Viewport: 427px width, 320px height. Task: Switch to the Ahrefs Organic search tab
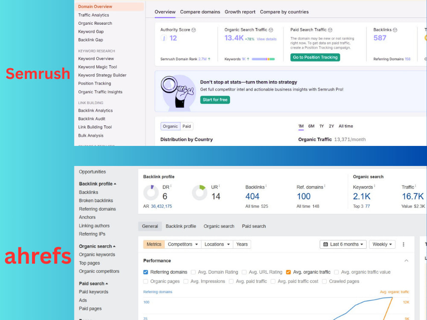click(x=219, y=227)
